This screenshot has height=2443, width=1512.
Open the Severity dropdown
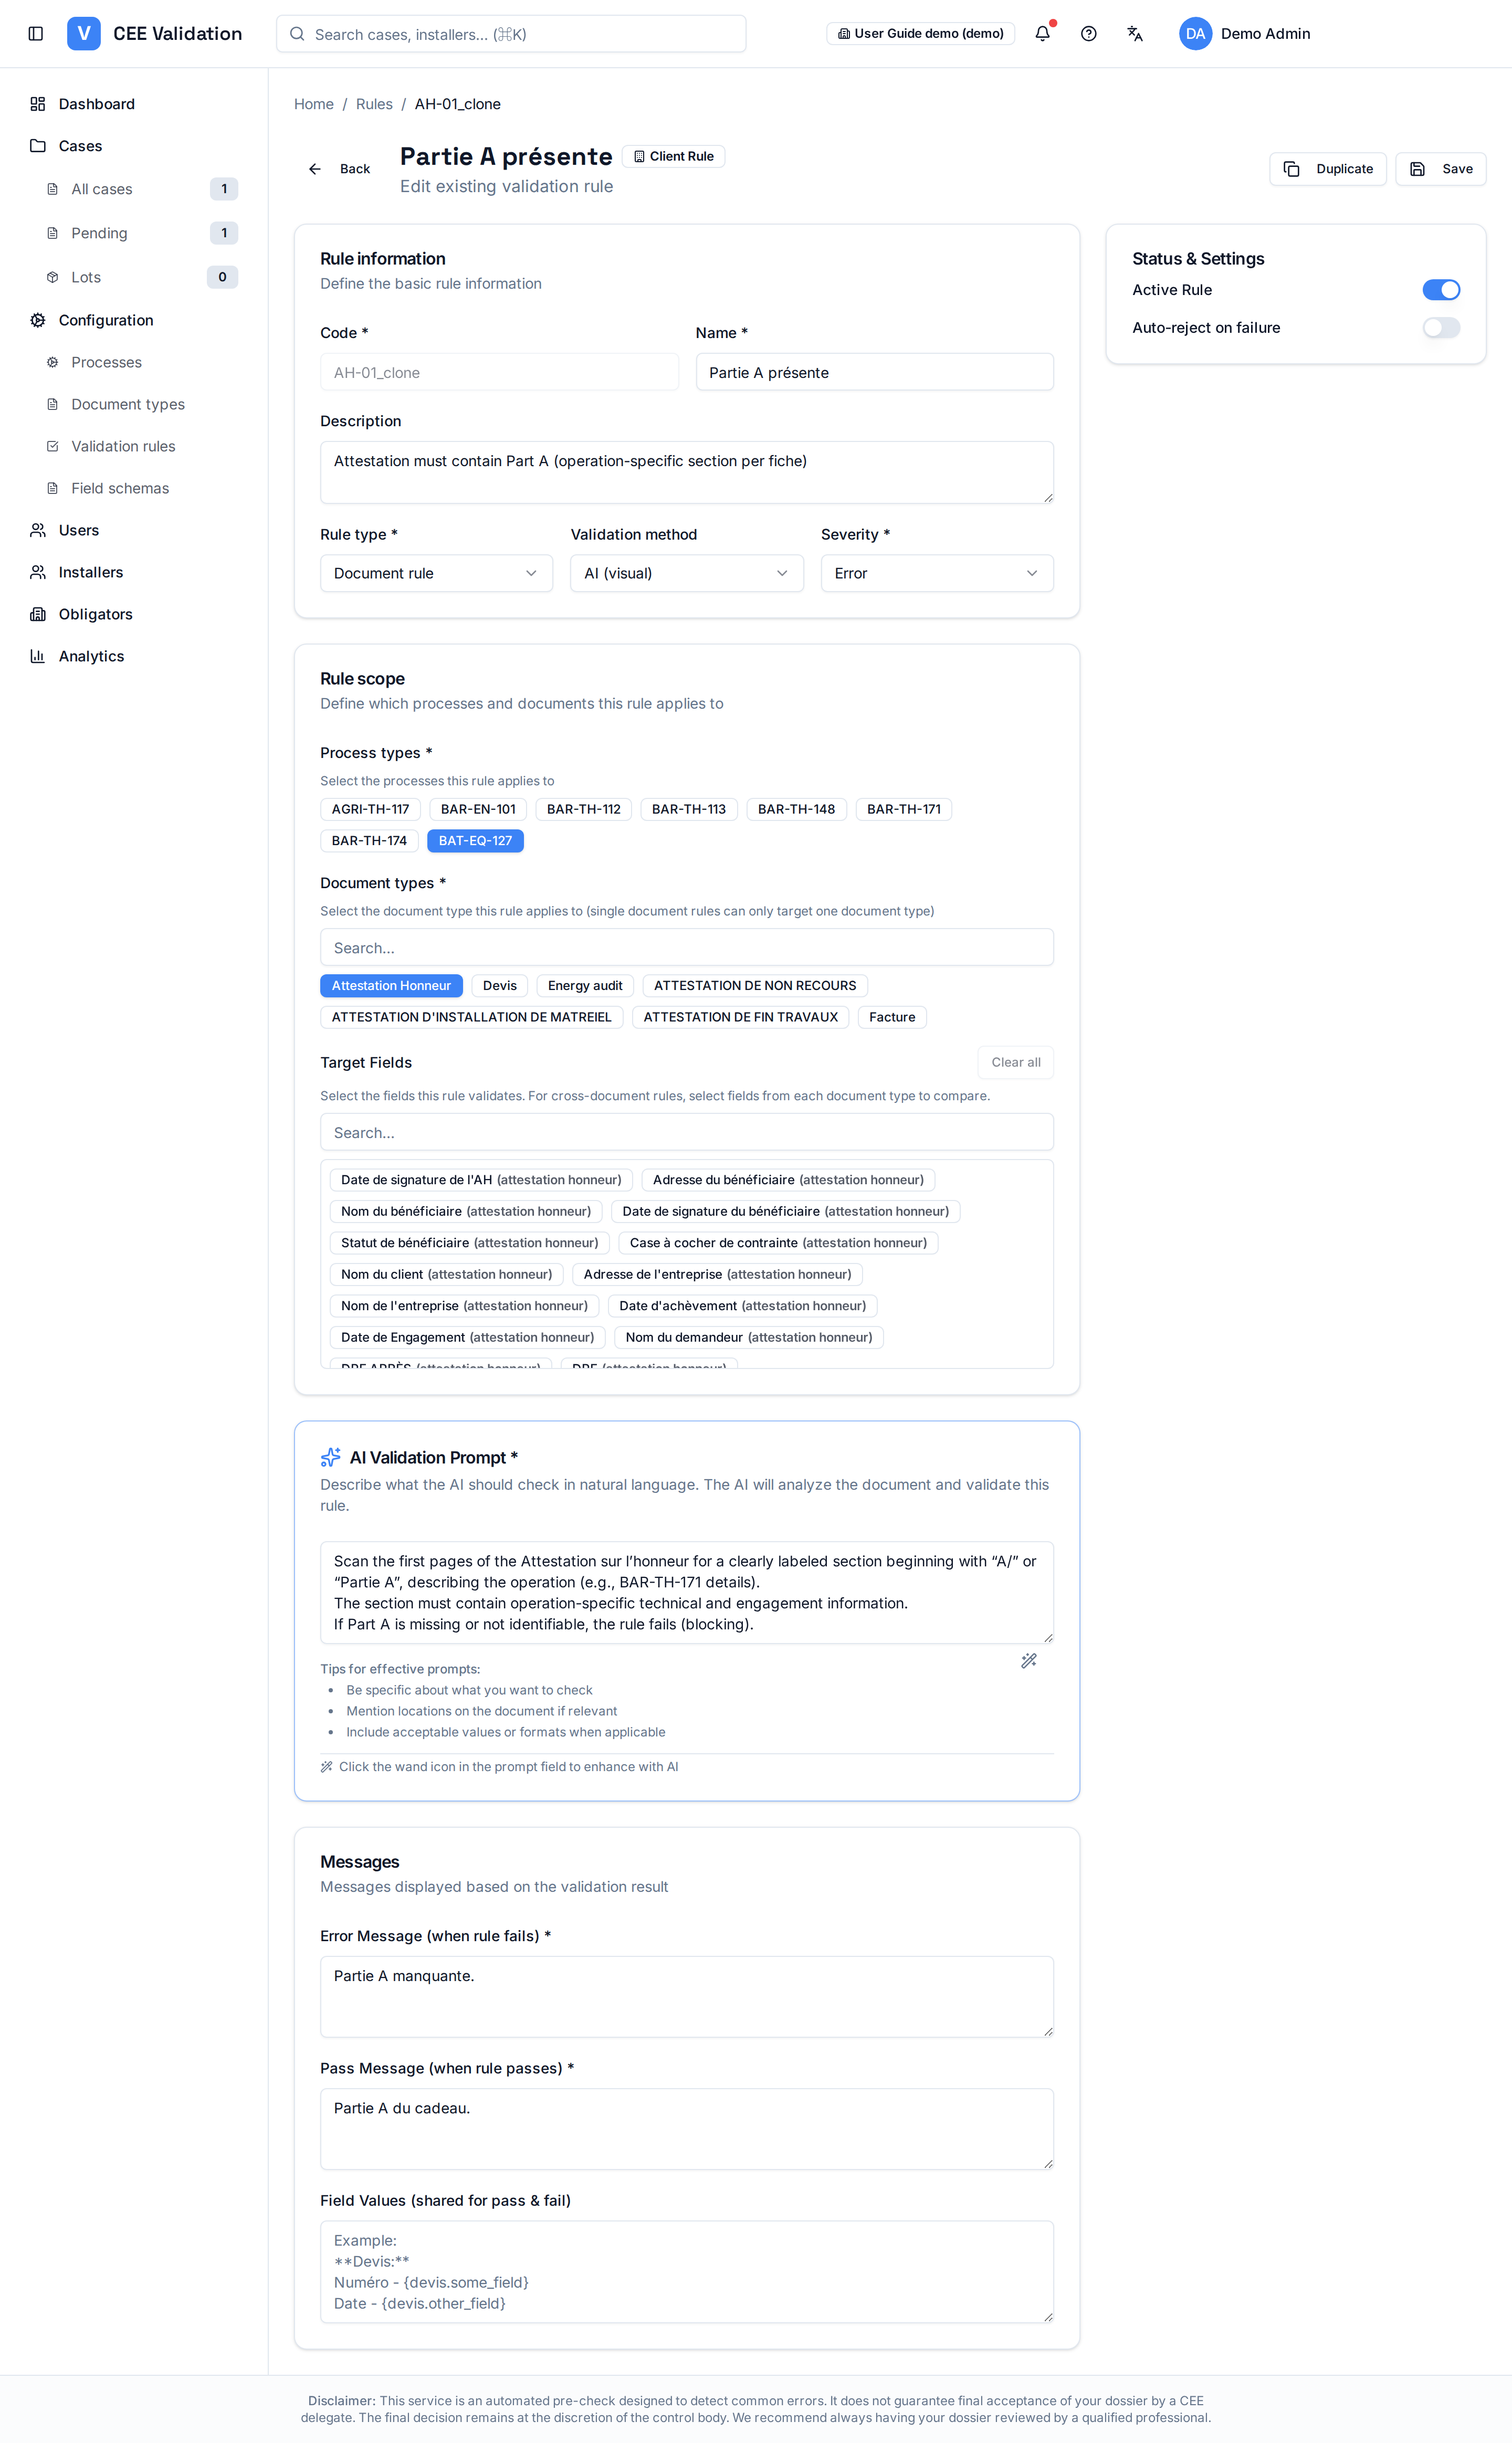click(x=937, y=574)
